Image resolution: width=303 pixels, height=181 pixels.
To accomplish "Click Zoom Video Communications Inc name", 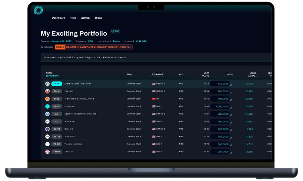I will click(80, 114).
